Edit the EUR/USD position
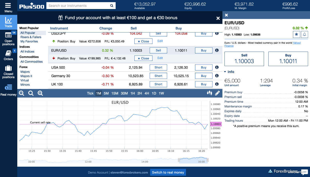The image size is (310, 177). (160, 58)
